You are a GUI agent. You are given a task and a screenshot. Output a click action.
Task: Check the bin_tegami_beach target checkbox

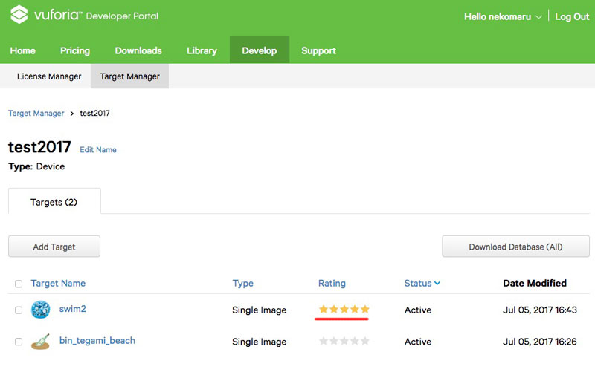[19, 342]
